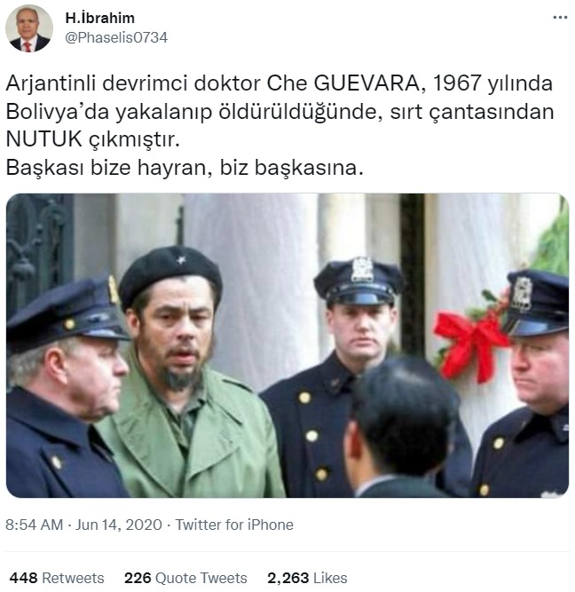Click the word Bolivya'da in tweet text

(x=58, y=111)
